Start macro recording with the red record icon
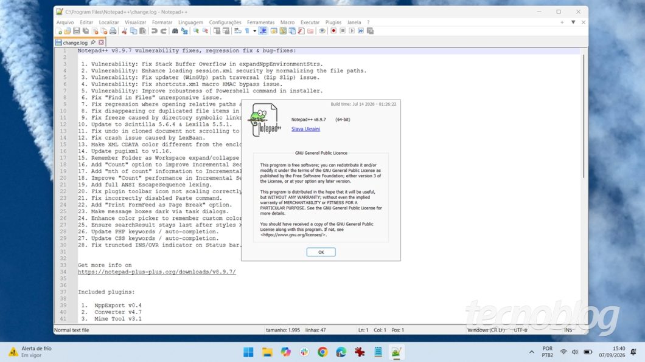Viewport: 645px width, 362px height. coord(333,31)
